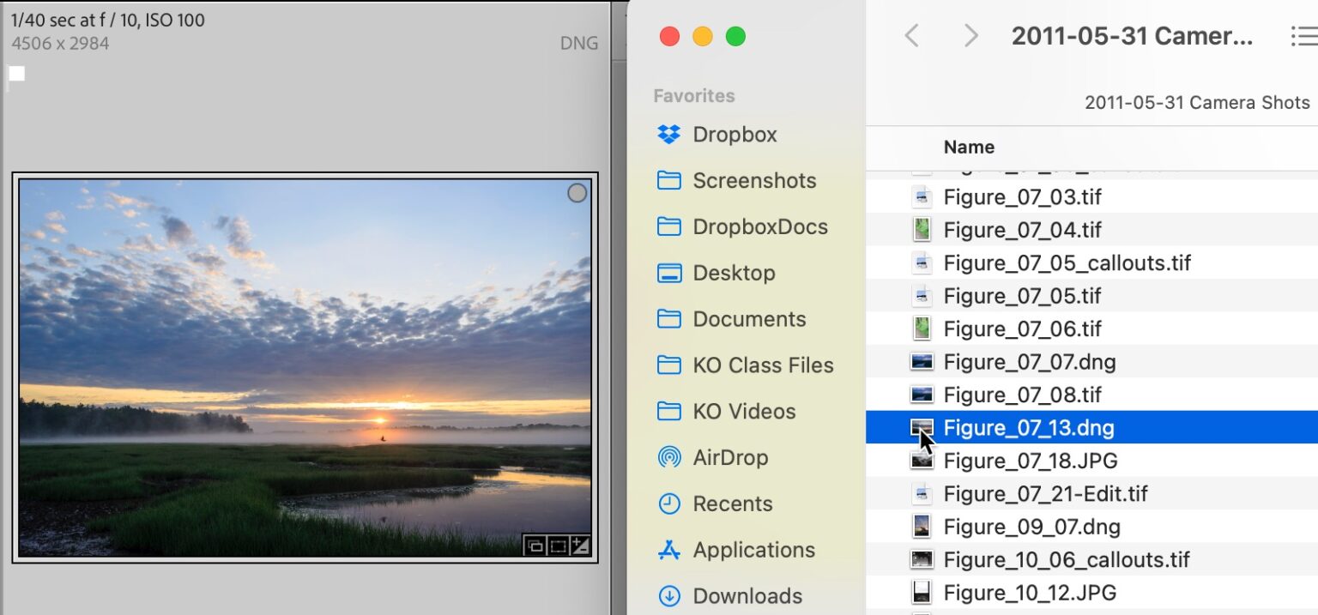Open the Recents sidebar item

732,503
